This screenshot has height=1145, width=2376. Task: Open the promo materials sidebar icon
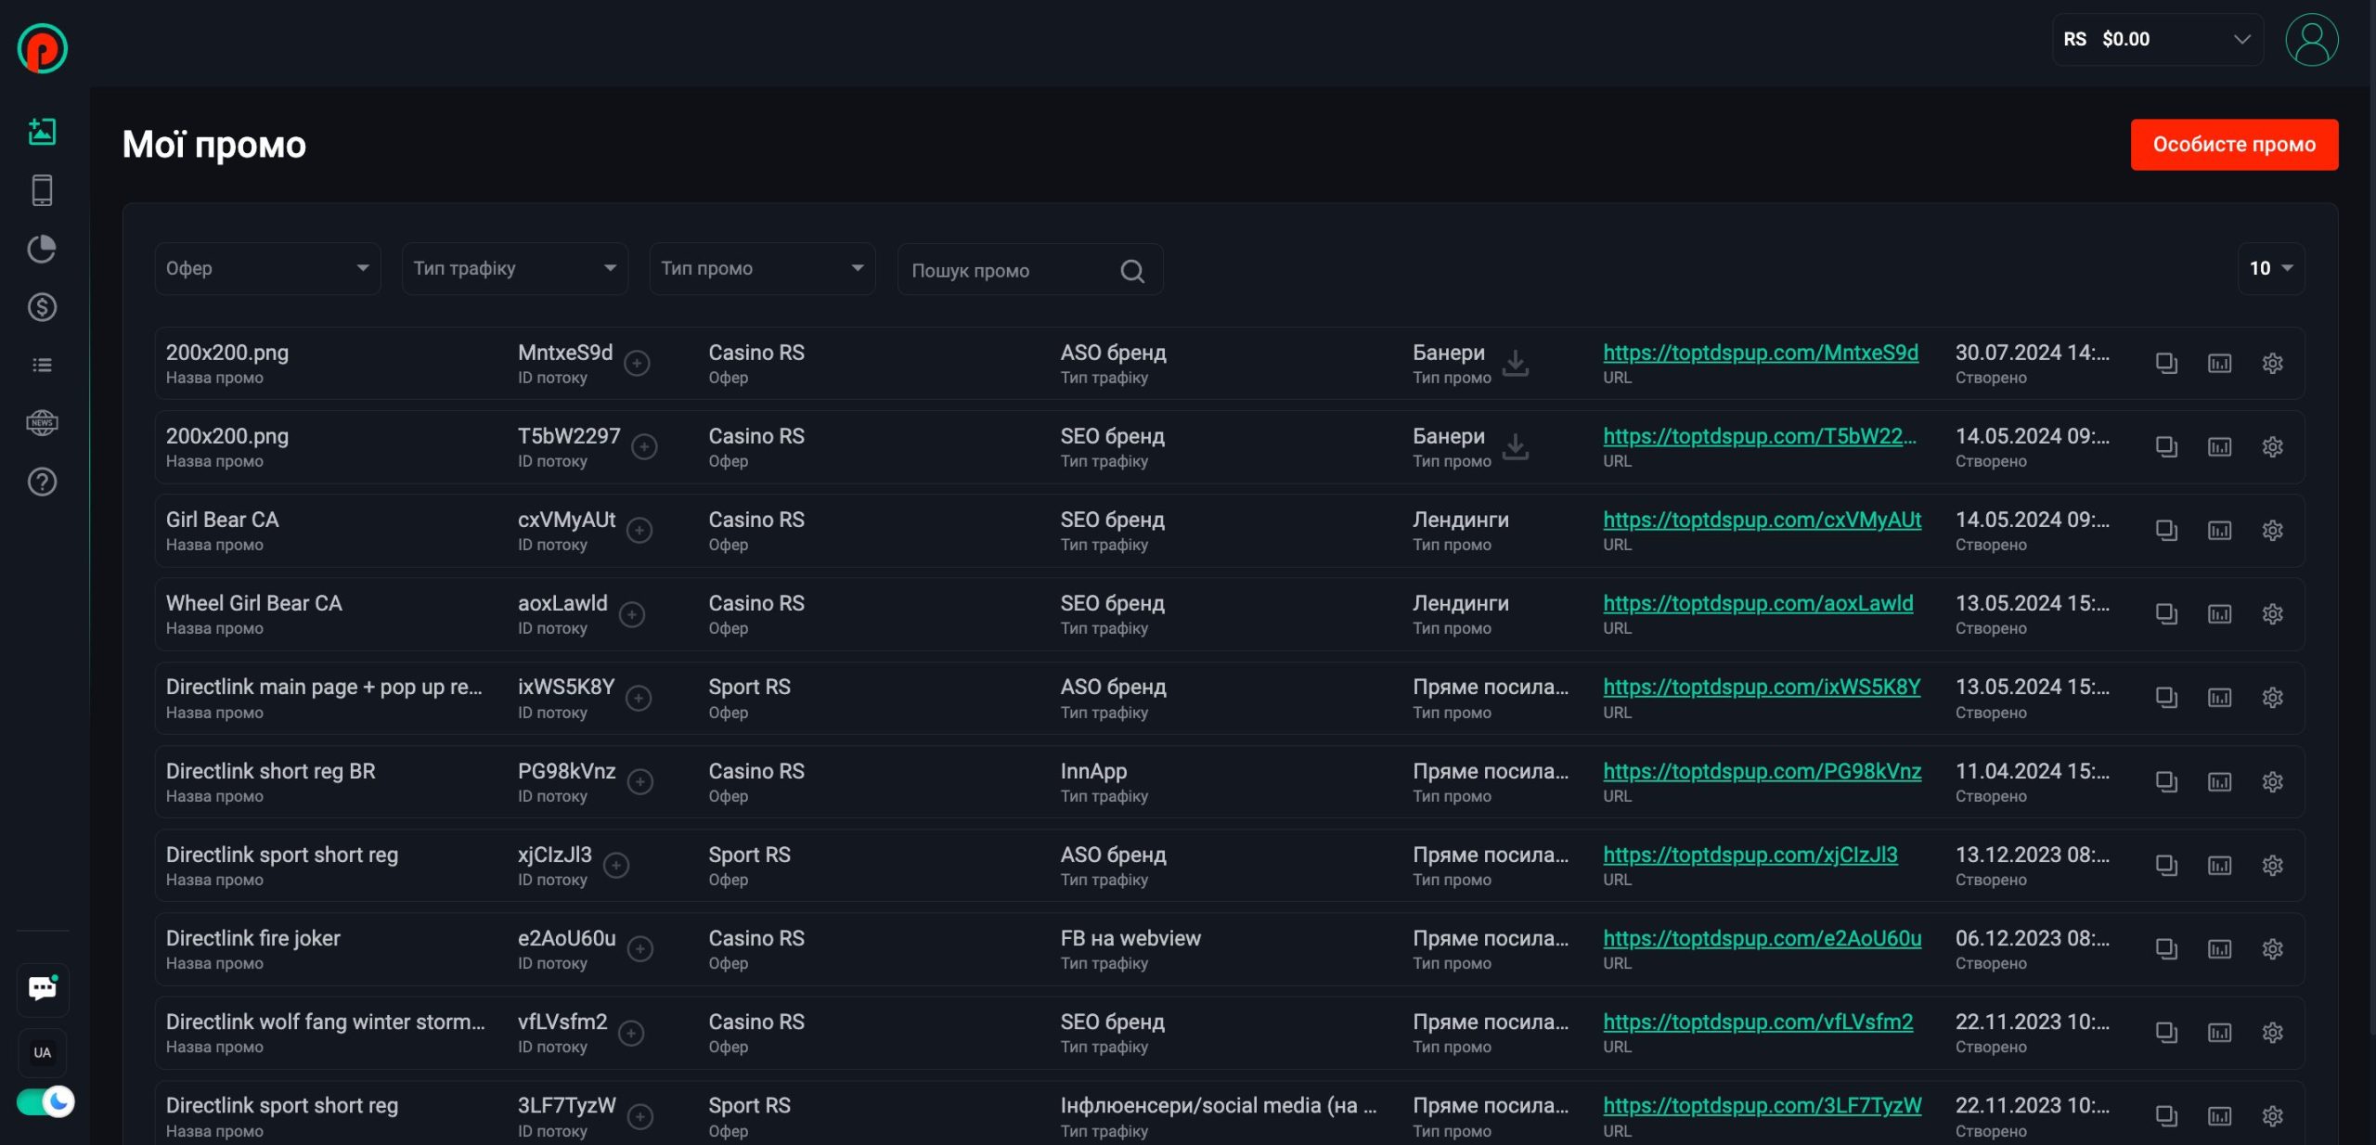(42, 132)
